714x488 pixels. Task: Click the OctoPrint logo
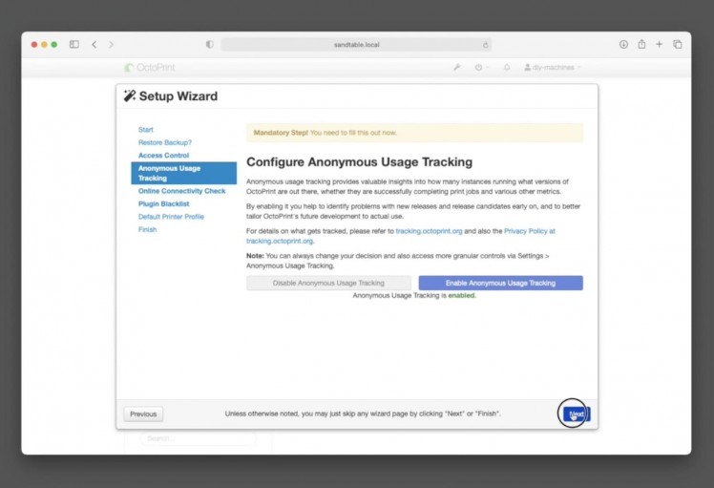pos(150,68)
